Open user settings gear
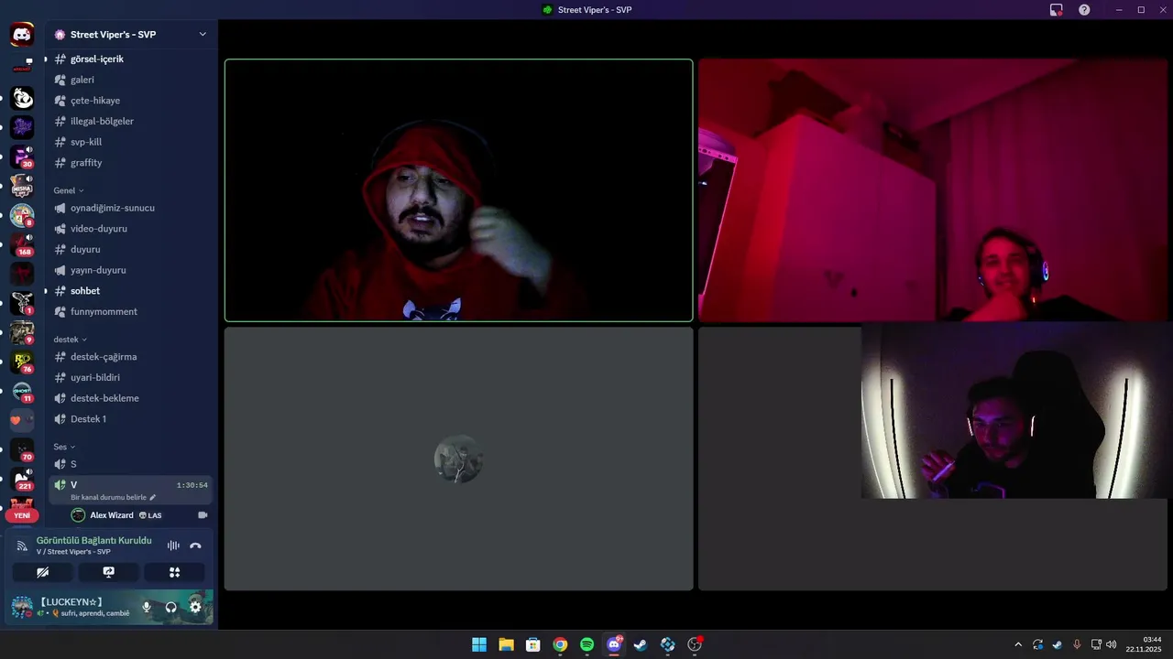The width and height of the screenshot is (1173, 659). (195, 607)
